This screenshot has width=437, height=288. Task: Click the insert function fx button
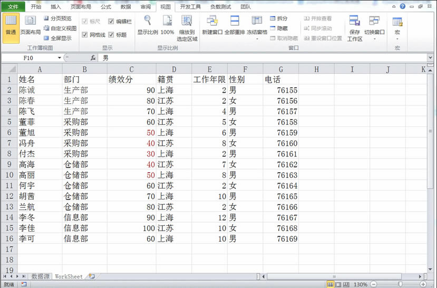(x=93, y=57)
